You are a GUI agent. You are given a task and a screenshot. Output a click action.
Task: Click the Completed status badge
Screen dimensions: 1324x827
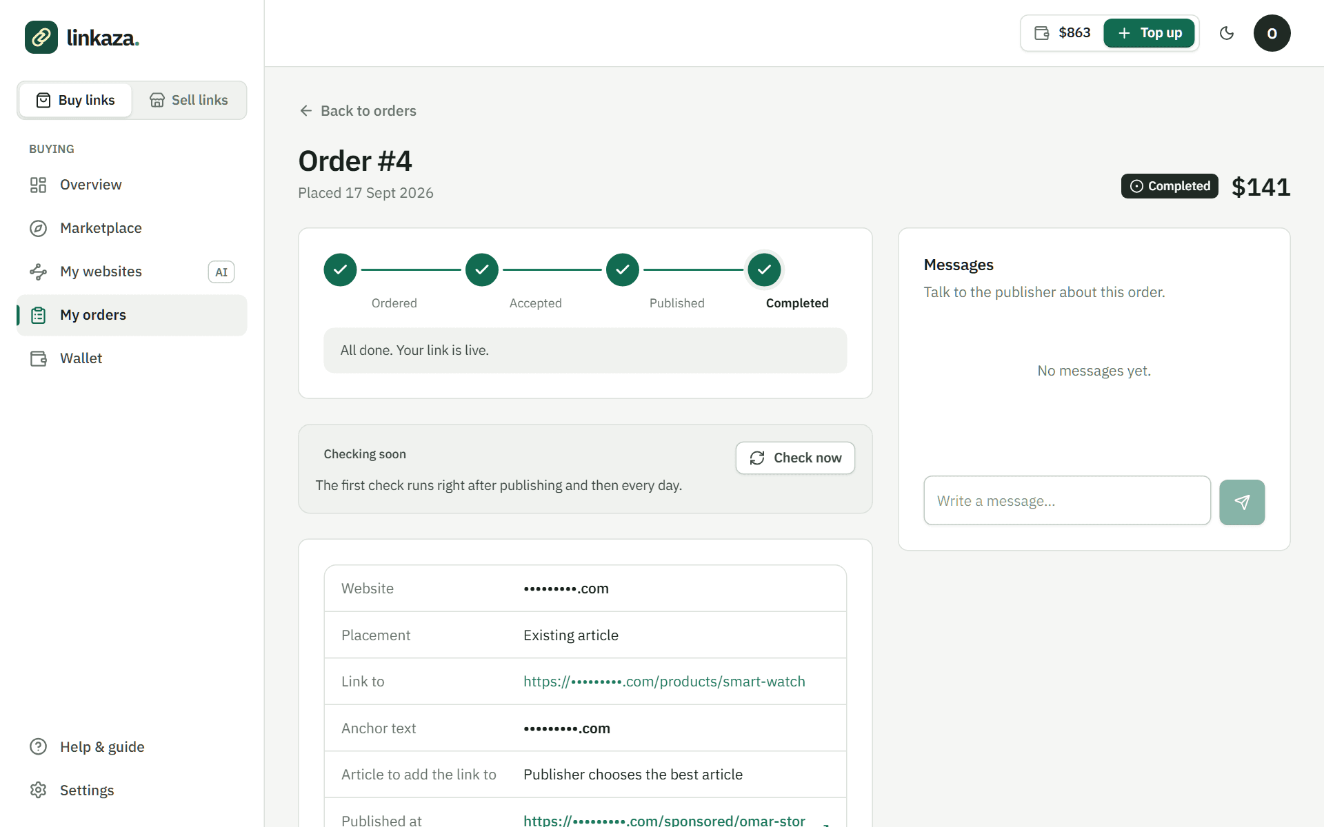click(1170, 186)
